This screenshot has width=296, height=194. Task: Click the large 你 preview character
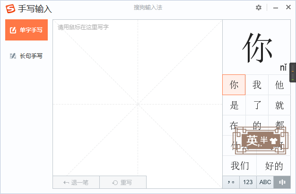click(x=257, y=48)
